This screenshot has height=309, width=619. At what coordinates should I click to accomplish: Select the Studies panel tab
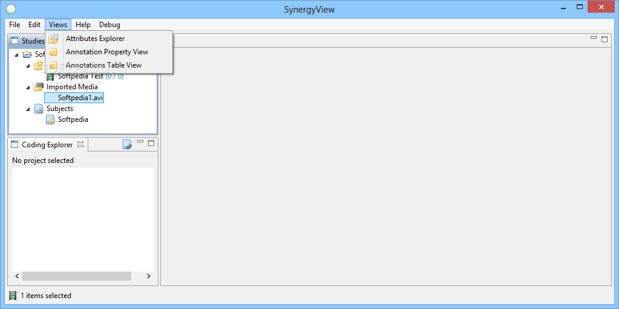(x=27, y=40)
